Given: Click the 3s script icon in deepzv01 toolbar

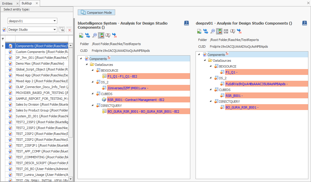Looking at the screenshot, I should 239,31.
